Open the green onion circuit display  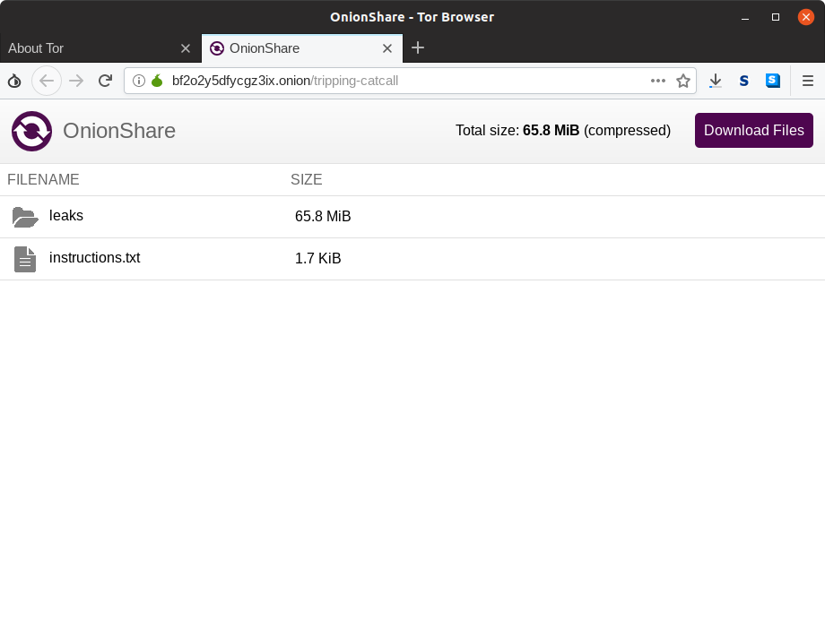157,81
